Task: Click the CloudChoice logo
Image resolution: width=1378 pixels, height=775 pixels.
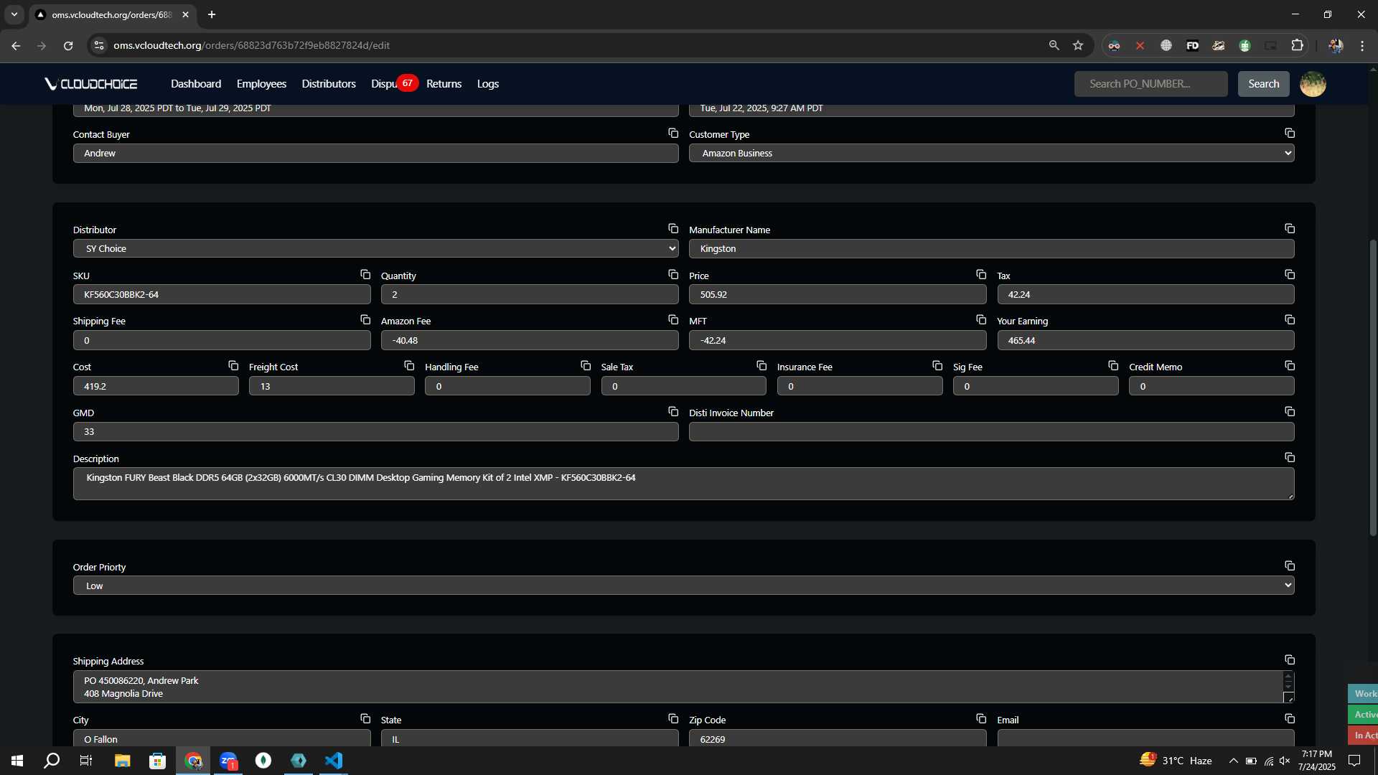Action: coord(91,84)
